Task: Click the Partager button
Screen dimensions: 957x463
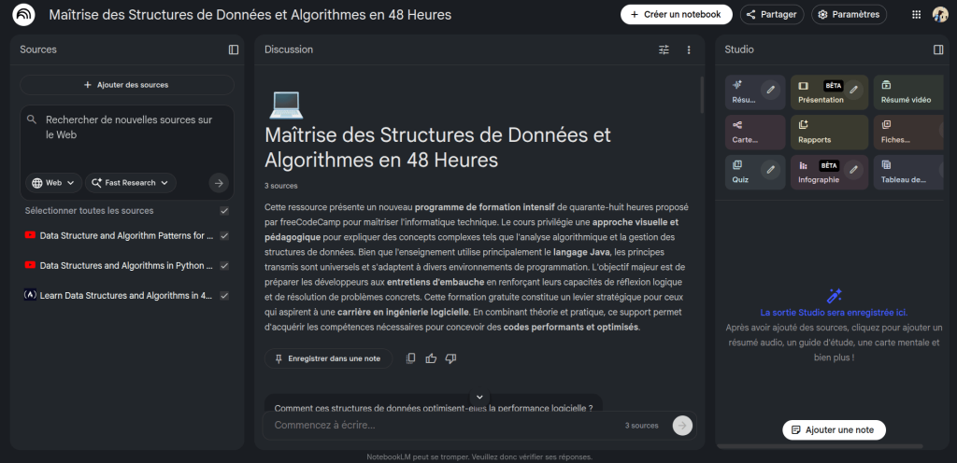Action: click(772, 15)
